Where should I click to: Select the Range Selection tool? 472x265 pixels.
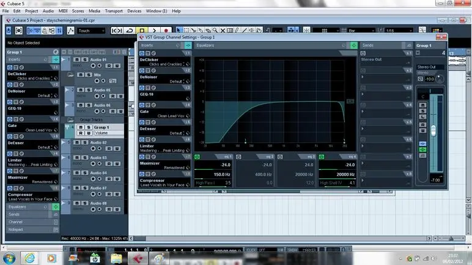point(186,31)
